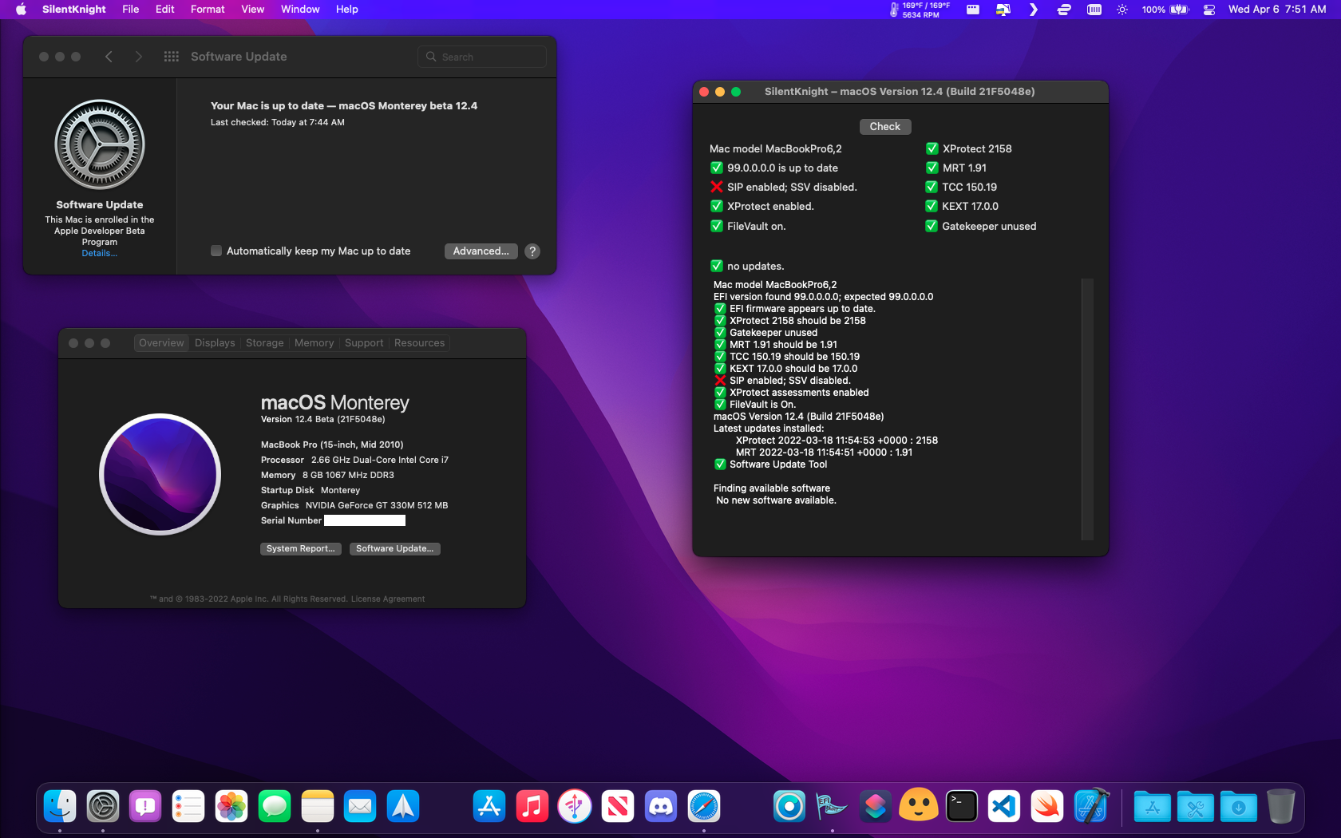Open the Utilities folder in the Dock
The height and width of the screenshot is (838, 1341).
1196,806
